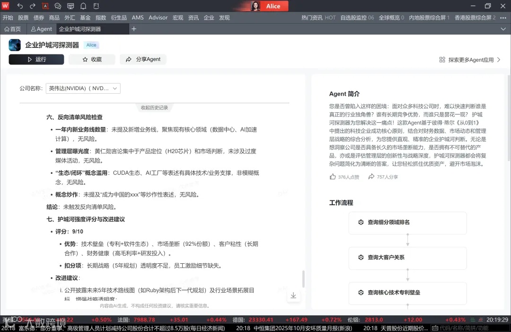Click the 代码/名称/简称/功能 search input field
Viewport: 511px width, 332px height.
(x=473, y=327)
